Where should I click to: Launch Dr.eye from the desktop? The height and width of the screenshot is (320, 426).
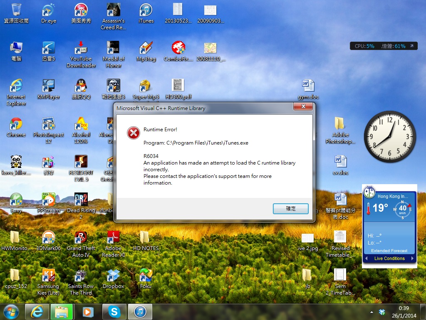click(49, 13)
